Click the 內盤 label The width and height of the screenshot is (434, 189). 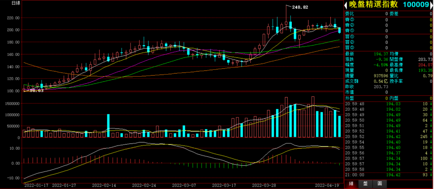point(394,98)
